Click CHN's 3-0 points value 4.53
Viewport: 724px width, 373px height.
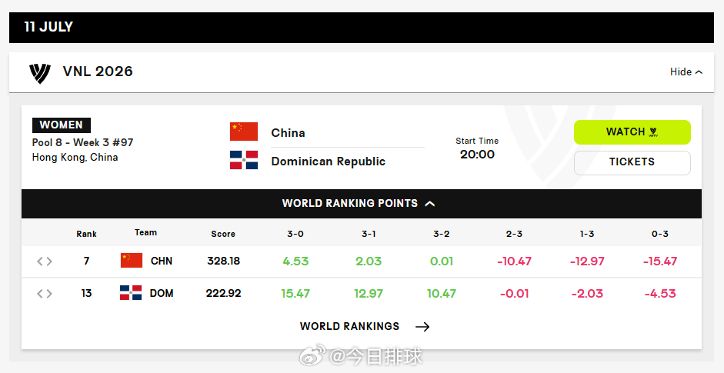pyautogui.click(x=295, y=261)
